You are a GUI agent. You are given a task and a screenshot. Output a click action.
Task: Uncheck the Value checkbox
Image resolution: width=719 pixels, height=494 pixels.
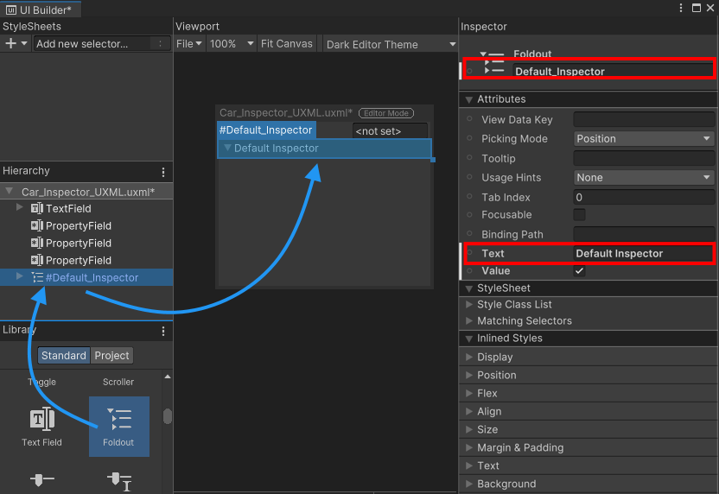580,271
